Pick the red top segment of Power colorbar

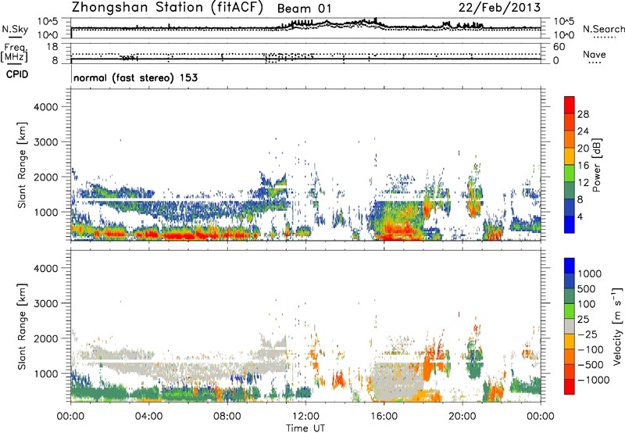[x=570, y=106]
